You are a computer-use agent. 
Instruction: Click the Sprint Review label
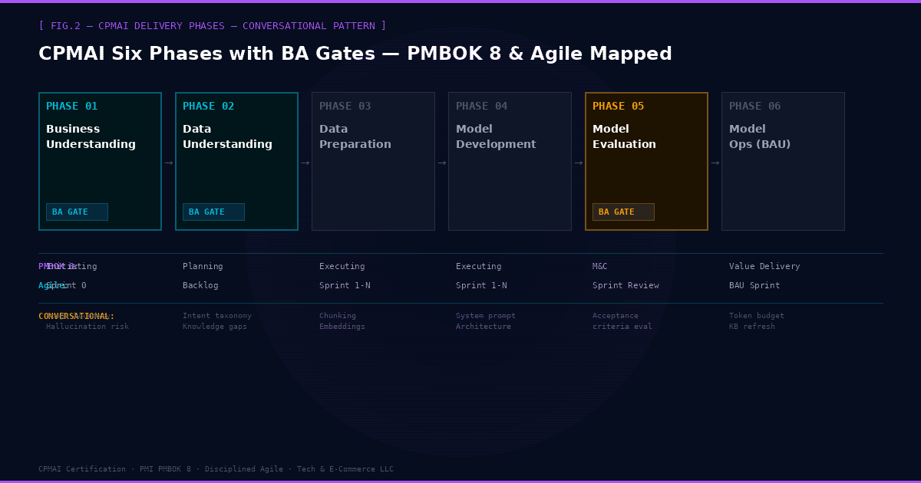tap(626, 286)
